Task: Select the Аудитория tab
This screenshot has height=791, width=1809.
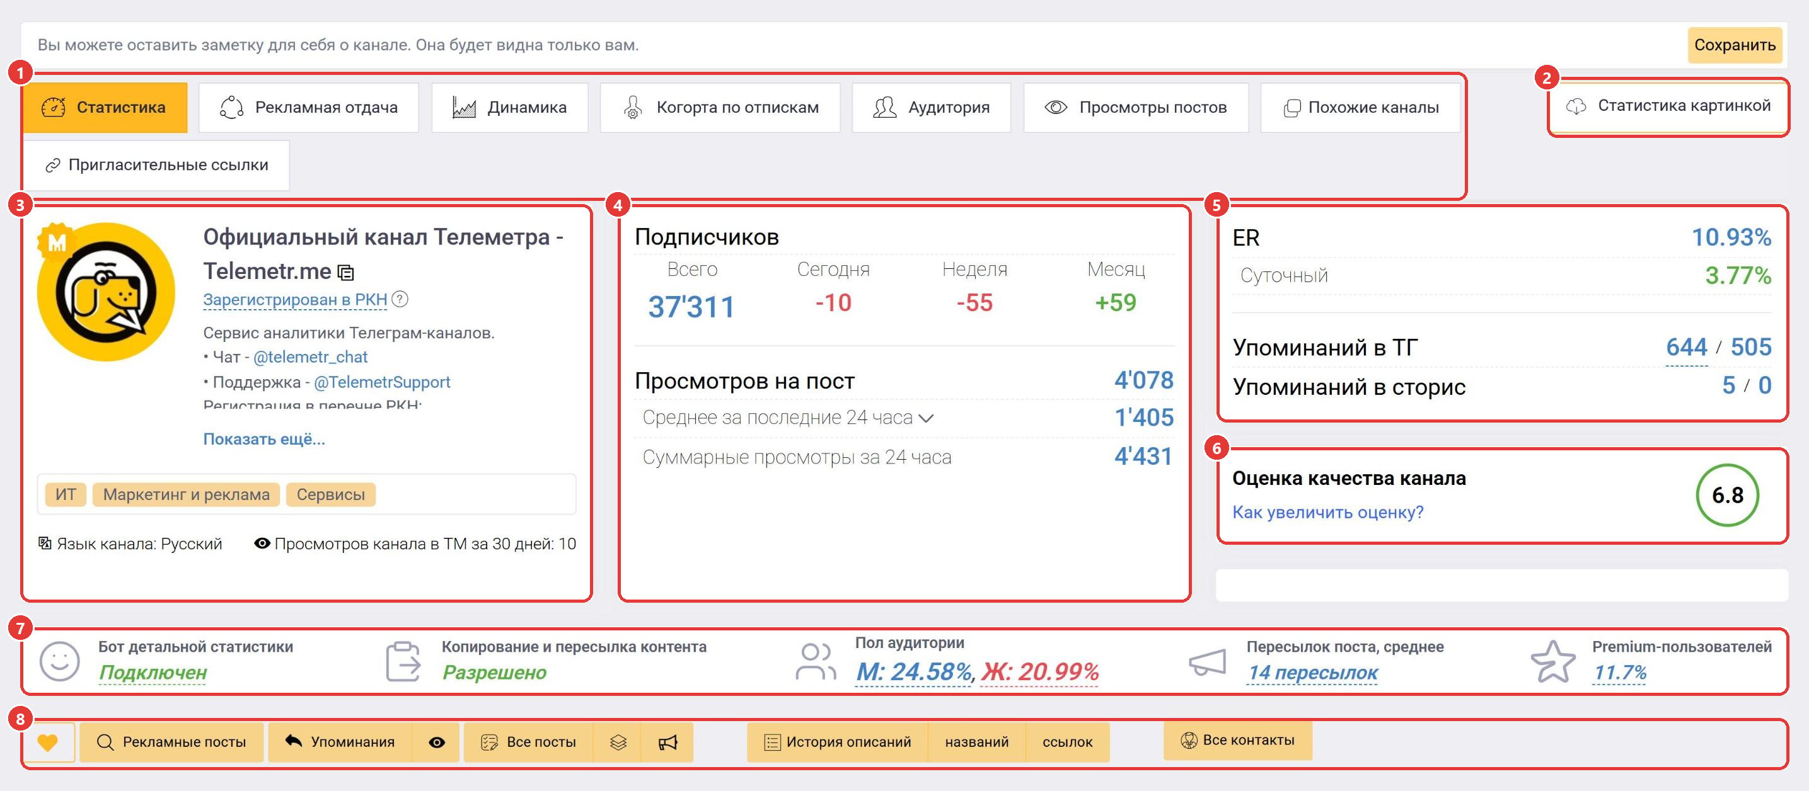Action: (931, 108)
